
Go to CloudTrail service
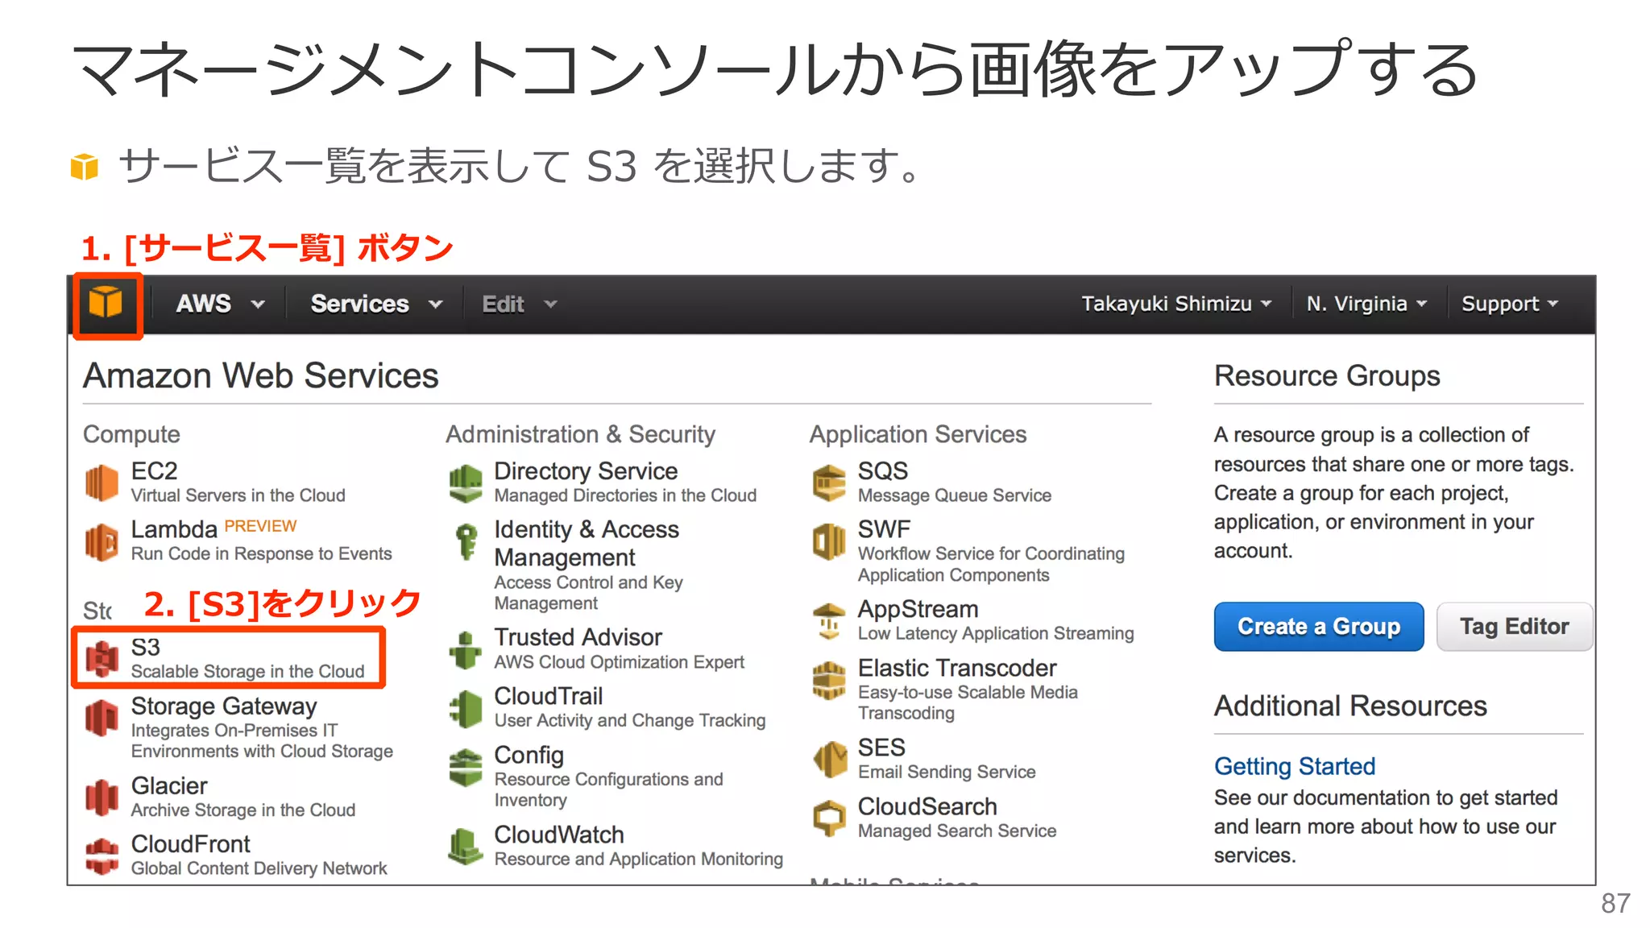point(549,695)
